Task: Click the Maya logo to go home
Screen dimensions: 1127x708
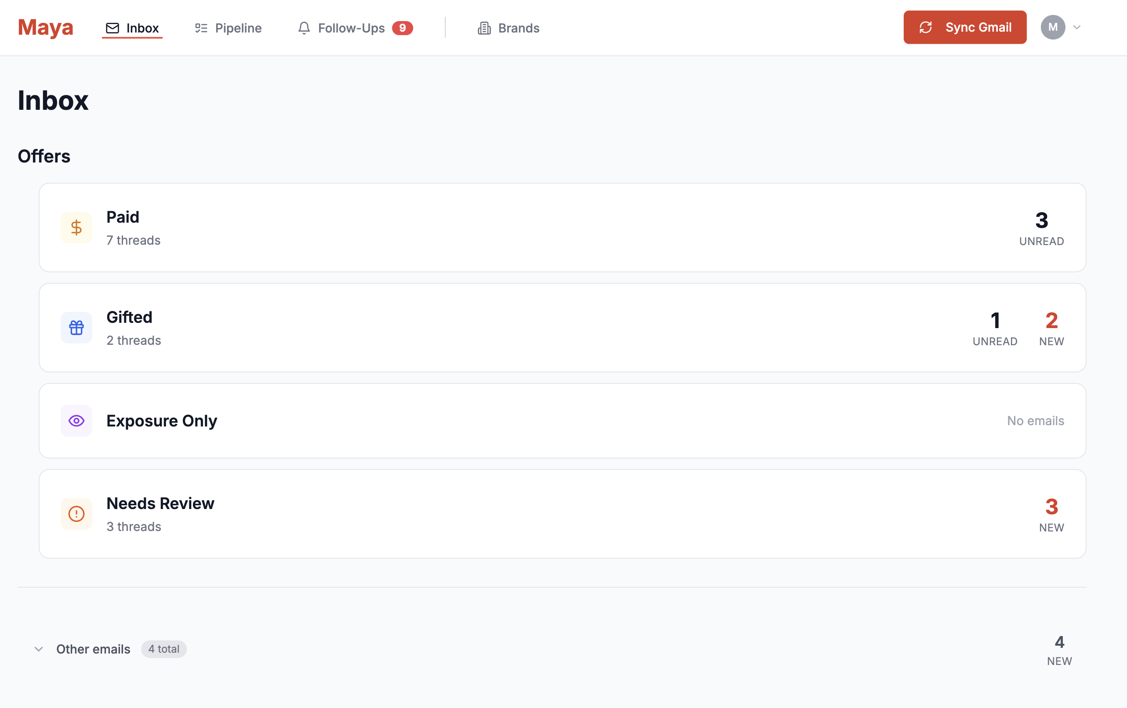Action: 45,27
